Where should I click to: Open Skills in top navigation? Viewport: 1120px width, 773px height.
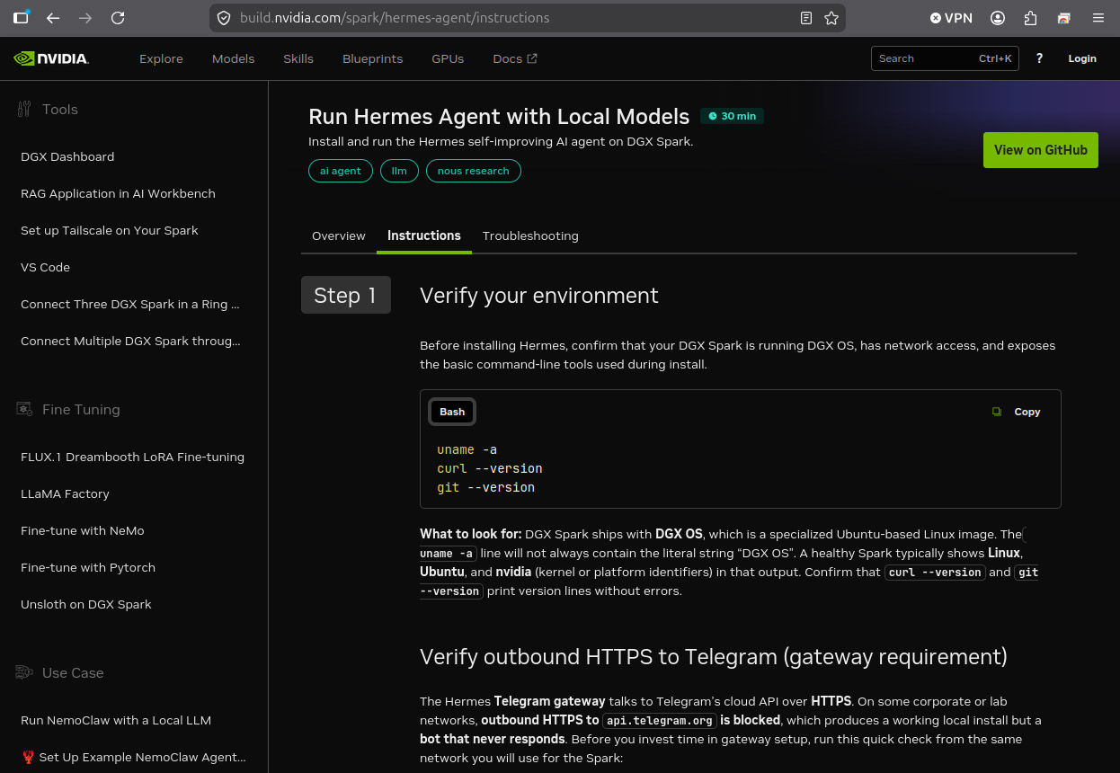click(x=298, y=58)
